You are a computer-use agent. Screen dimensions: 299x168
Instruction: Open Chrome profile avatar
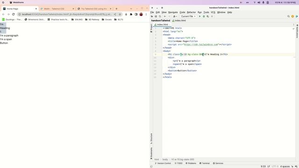point(141,14)
